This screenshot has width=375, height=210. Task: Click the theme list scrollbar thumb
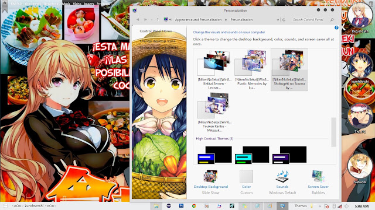(x=333, y=132)
